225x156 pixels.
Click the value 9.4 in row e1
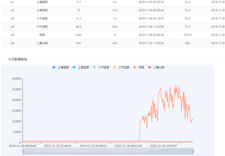click(x=115, y=2)
